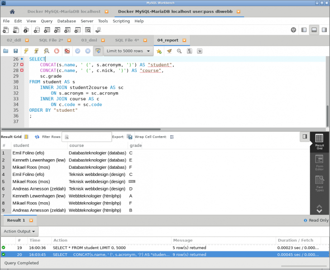Beautify the SQL with broom icon
The image size is (330, 270).
click(x=169, y=51)
